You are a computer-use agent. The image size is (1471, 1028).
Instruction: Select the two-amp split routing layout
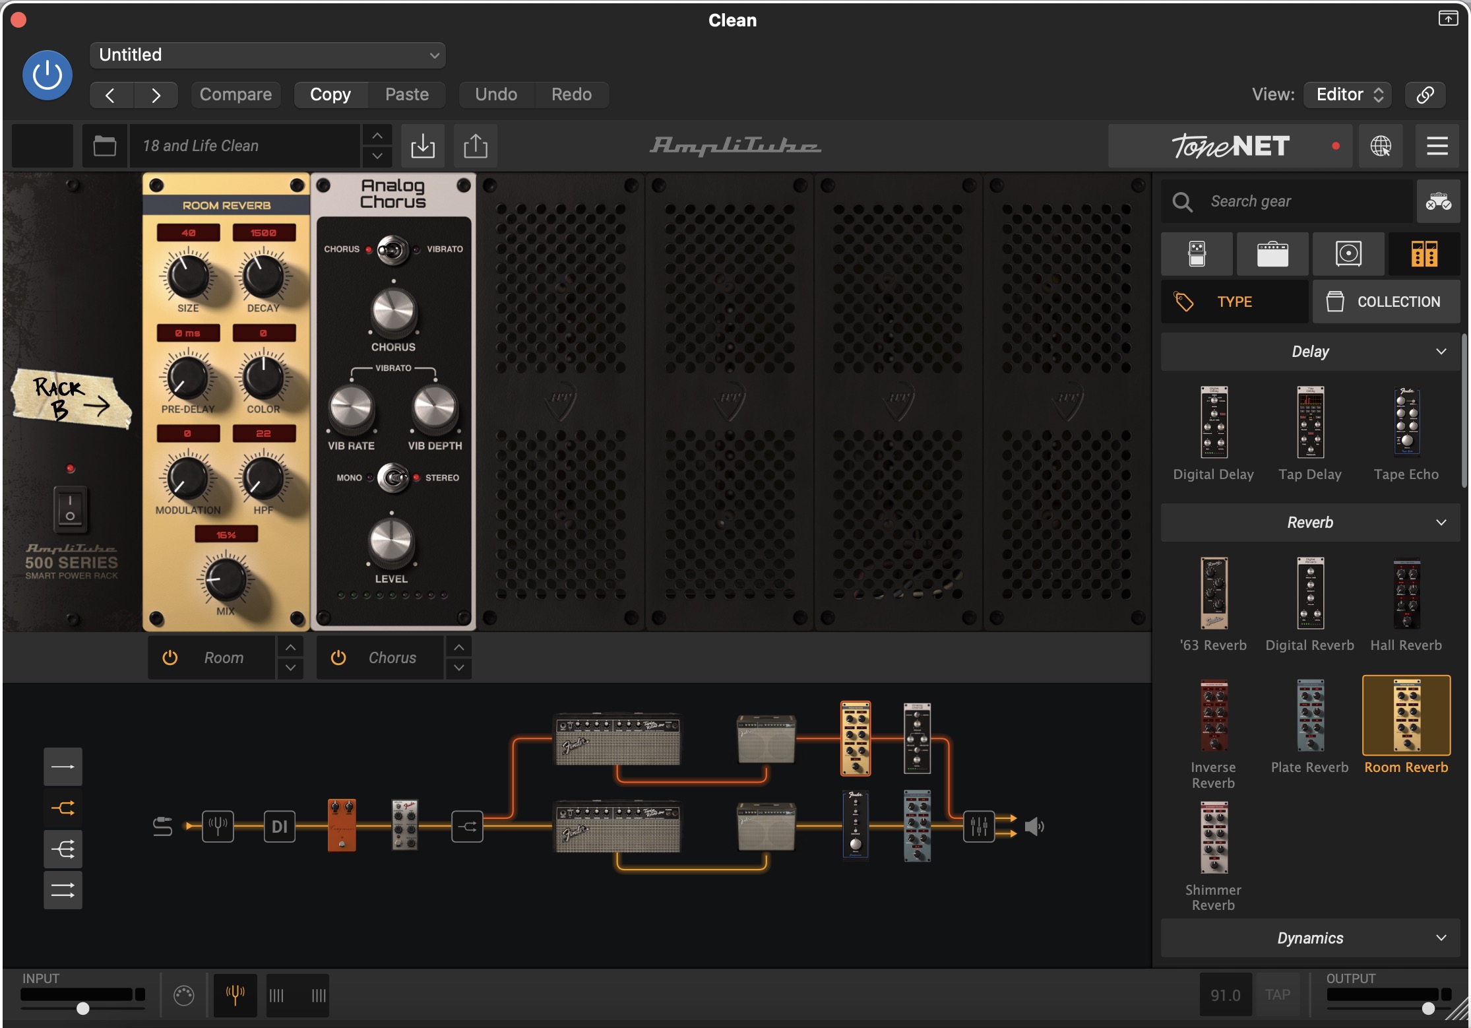pos(63,808)
